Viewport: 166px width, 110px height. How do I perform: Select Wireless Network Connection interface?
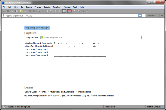39,43
